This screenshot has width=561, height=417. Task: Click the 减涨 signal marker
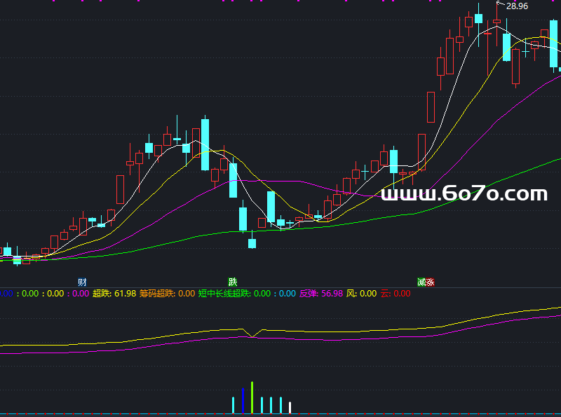(426, 282)
